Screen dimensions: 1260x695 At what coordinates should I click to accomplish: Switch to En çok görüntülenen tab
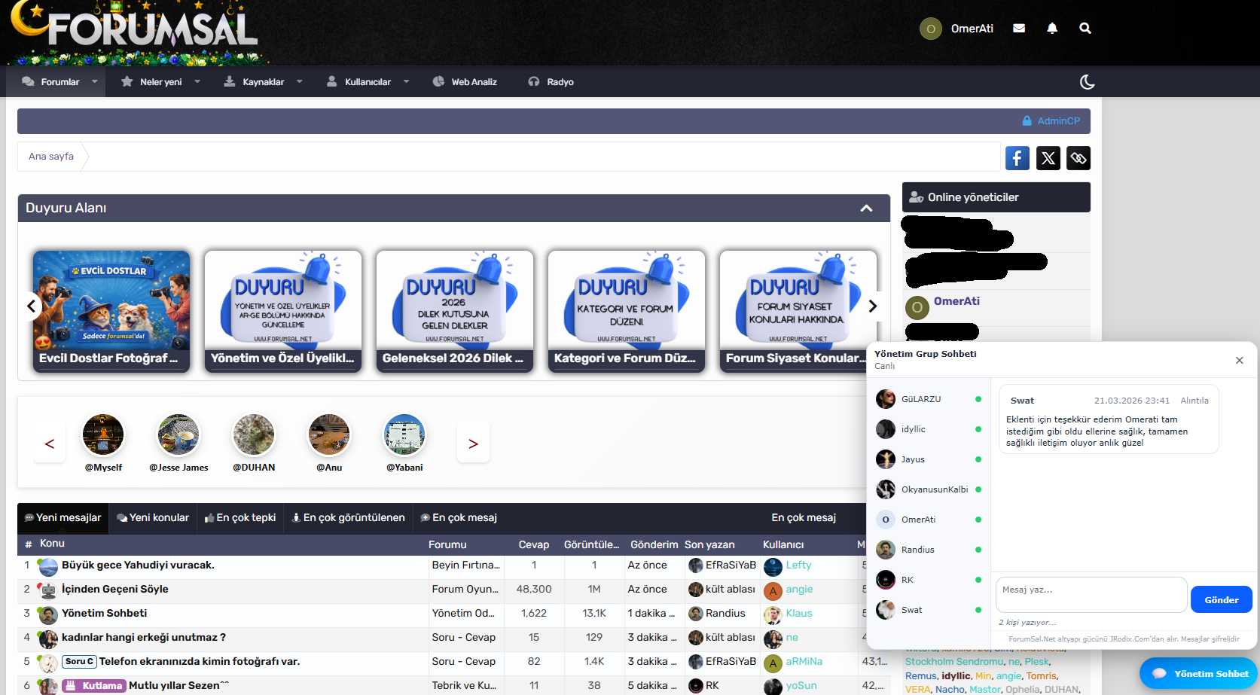point(349,518)
